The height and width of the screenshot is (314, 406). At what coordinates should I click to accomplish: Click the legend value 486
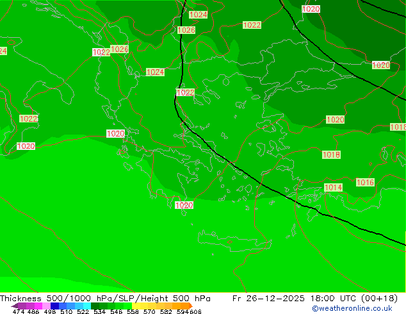click(x=33, y=311)
